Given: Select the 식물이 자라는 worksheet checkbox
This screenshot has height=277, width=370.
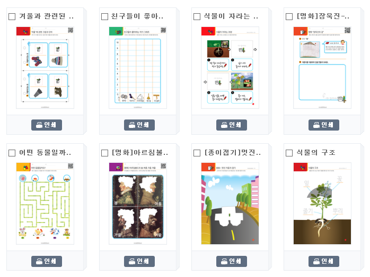Looking at the screenshot, I should pyautogui.click(x=197, y=16).
